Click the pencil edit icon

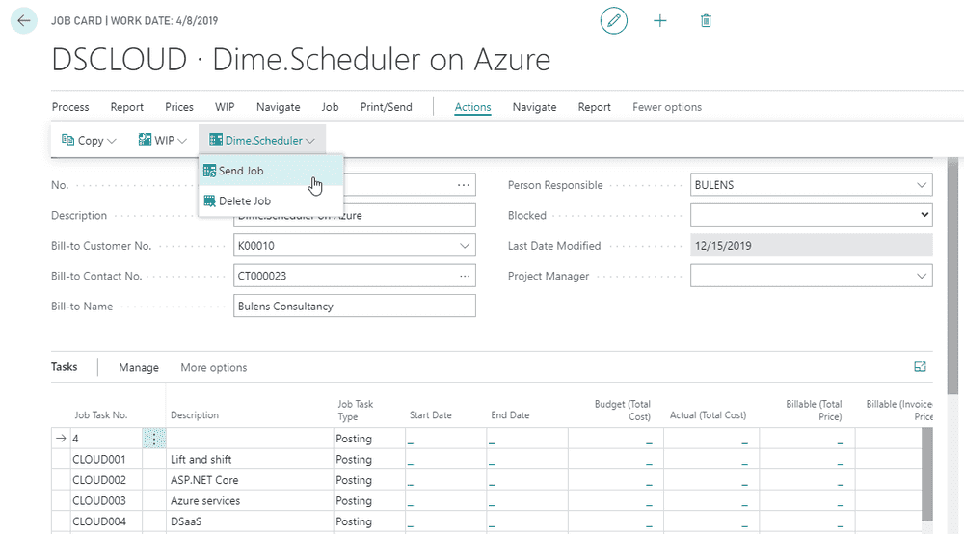coord(613,21)
